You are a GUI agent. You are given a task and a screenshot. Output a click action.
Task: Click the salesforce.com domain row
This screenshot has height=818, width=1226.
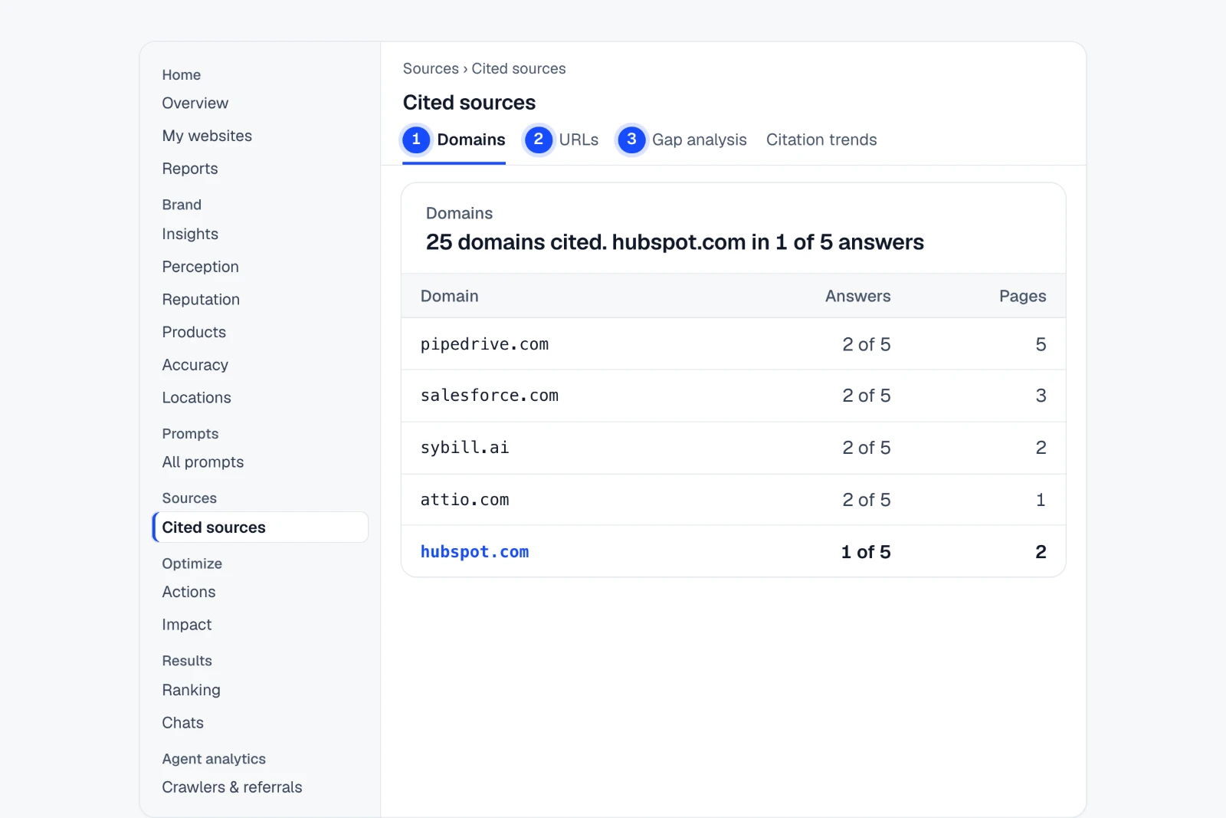733,396
